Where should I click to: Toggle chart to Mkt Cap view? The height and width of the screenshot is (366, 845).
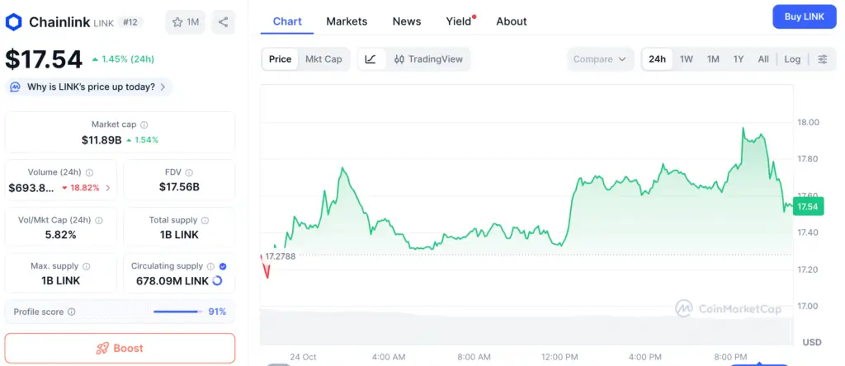[323, 59]
